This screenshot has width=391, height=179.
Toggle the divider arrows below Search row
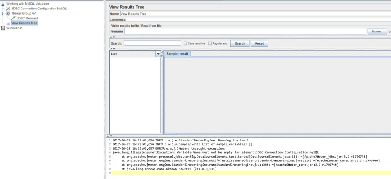pos(113,49)
